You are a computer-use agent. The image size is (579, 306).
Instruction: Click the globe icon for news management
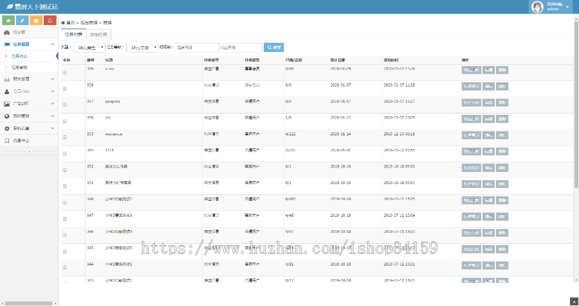pos(6,116)
